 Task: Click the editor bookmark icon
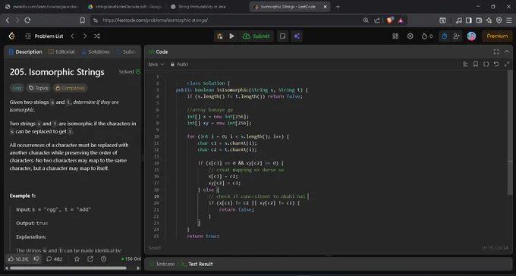pos(476,64)
